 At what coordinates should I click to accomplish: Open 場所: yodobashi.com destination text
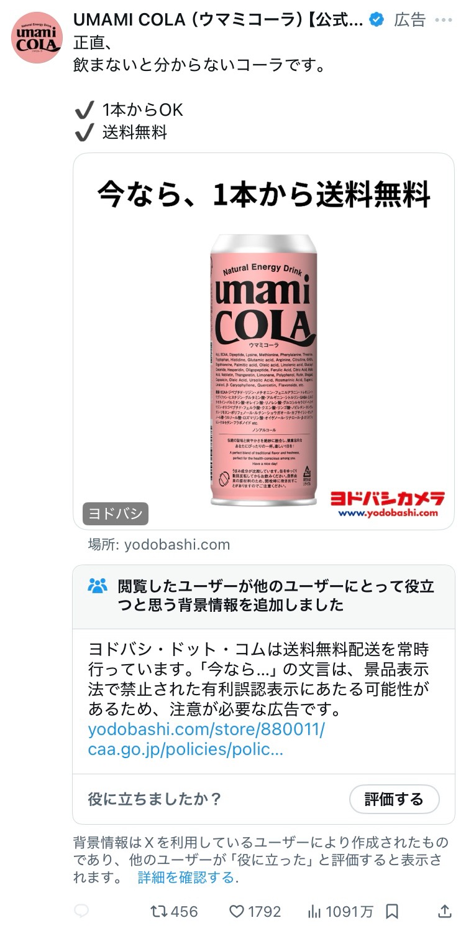coord(159,545)
